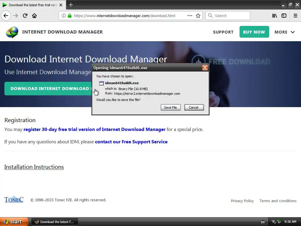The image size is (301, 226).
Task: Click the forward navigation arrow
Action: click(16, 16)
